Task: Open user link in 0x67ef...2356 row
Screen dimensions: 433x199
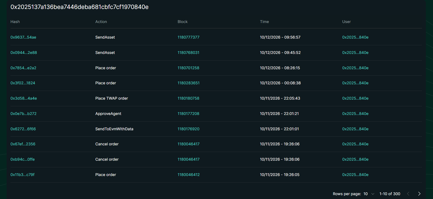Action: 355,144
